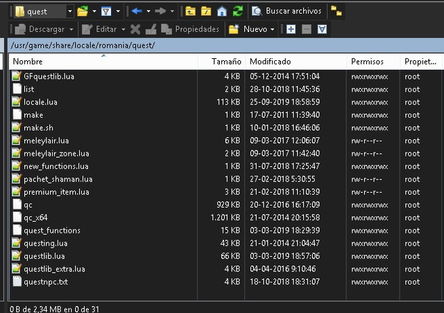This screenshot has width=444, height=313.
Task: Click status bar text 0 B de 2,34 MB
Action: 35,309
